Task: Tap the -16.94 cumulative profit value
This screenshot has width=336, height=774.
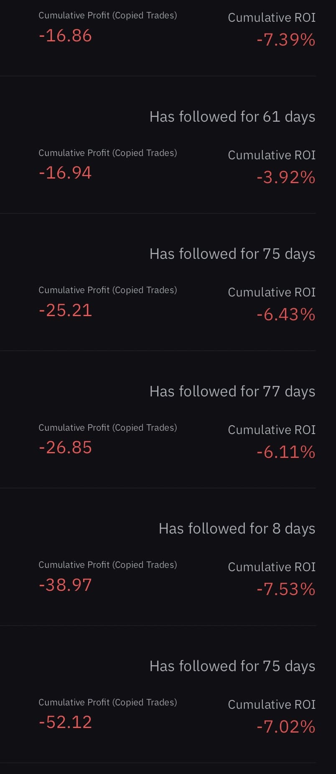Action: [x=65, y=173]
